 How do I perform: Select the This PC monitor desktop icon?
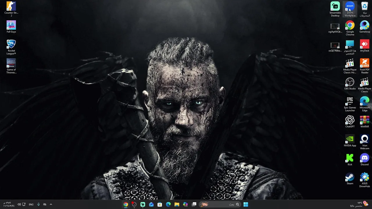350,47
